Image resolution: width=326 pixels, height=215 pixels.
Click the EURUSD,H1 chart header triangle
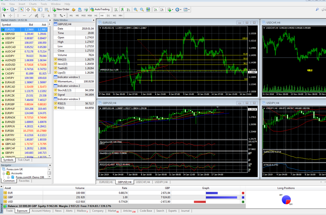(x=100, y=28)
